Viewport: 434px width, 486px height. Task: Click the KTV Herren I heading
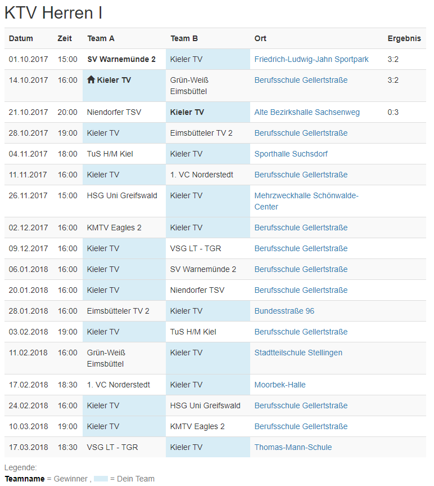[x=53, y=13]
